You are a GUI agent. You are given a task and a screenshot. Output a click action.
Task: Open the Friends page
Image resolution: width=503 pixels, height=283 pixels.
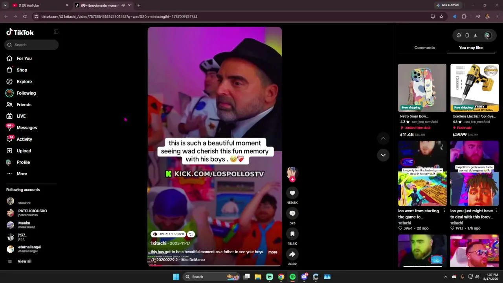(x=24, y=105)
